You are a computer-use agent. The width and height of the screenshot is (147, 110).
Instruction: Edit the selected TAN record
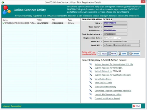pos(113,54)
